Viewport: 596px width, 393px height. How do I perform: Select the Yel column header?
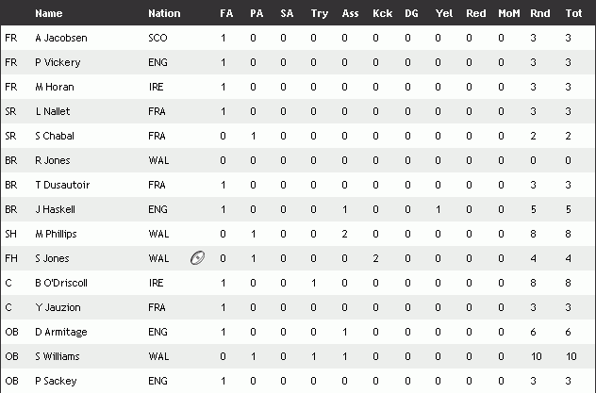pos(444,14)
